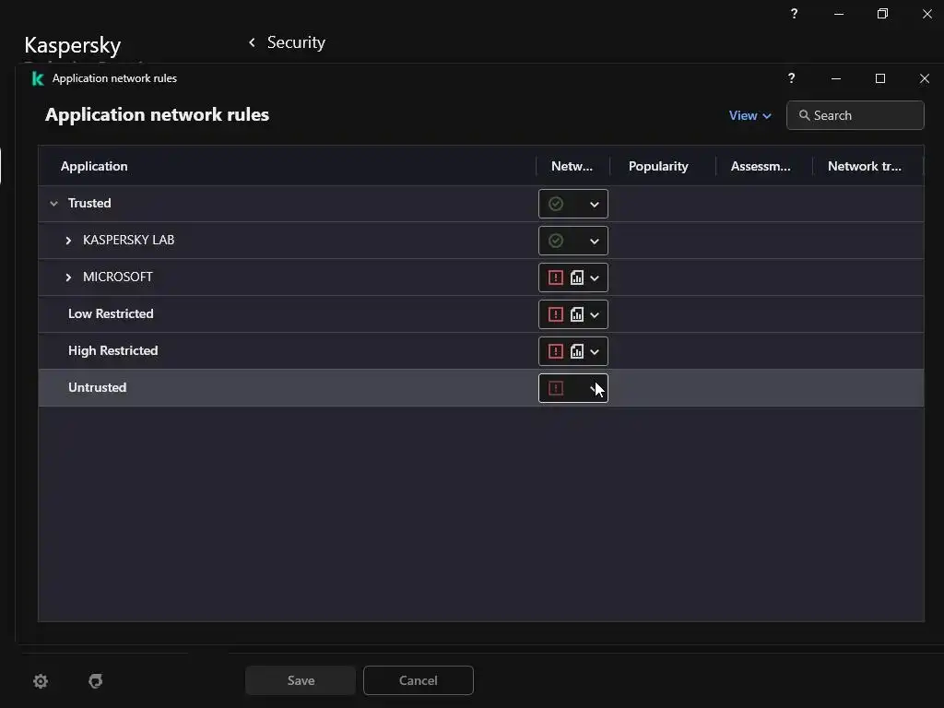Click the Save button

coord(301,680)
